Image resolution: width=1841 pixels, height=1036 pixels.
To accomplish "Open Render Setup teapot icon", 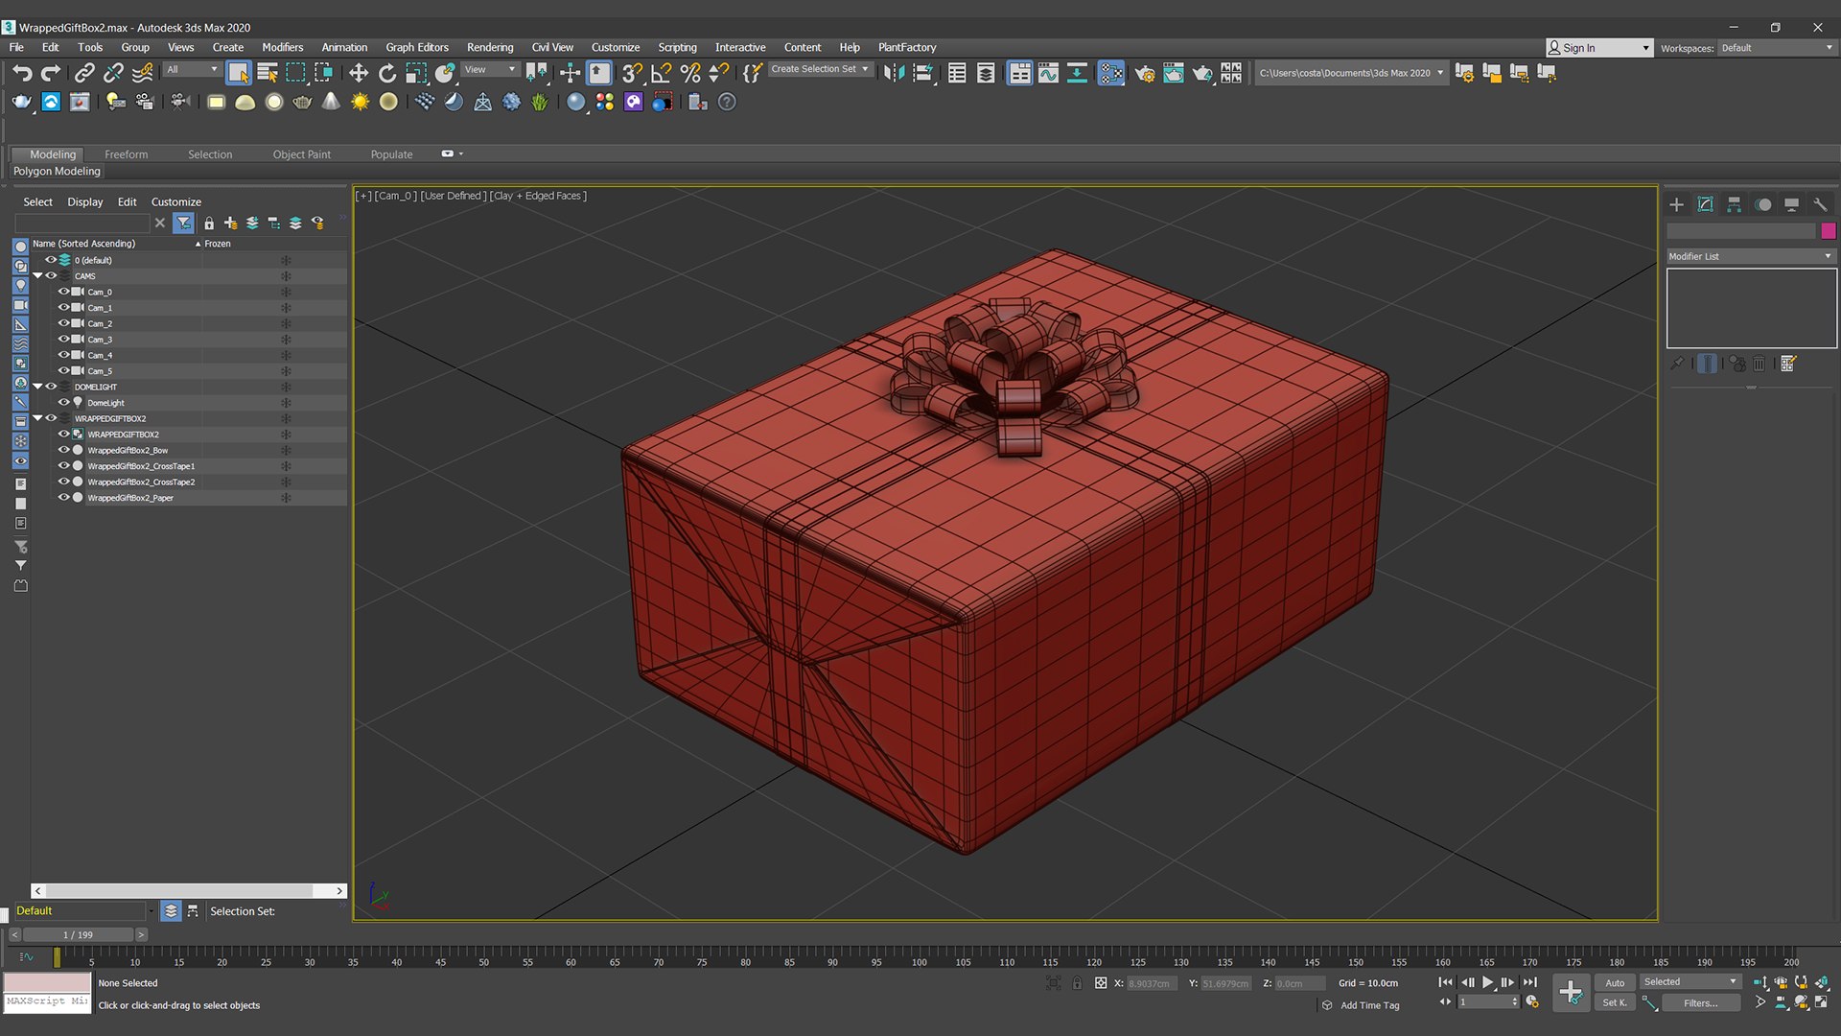I will coord(1144,73).
